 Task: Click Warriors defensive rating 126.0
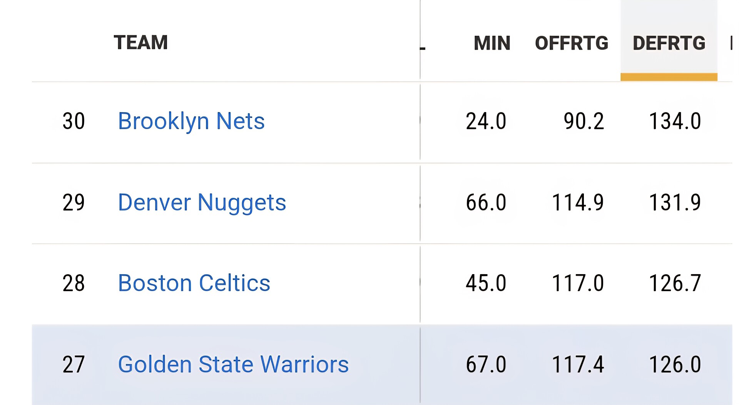(x=675, y=365)
